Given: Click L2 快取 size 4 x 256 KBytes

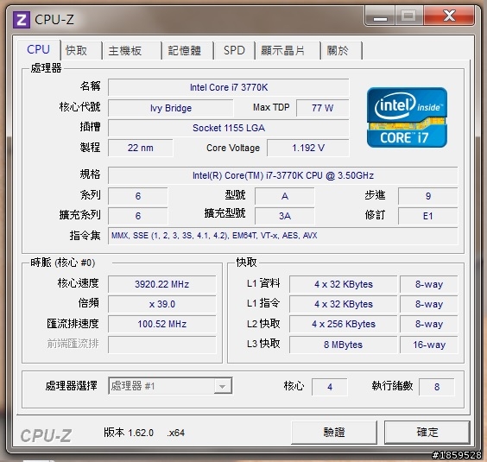Looking at the screenshot, I should 343,324.
